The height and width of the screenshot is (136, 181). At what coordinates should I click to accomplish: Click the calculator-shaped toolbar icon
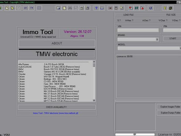pos(116,8)
